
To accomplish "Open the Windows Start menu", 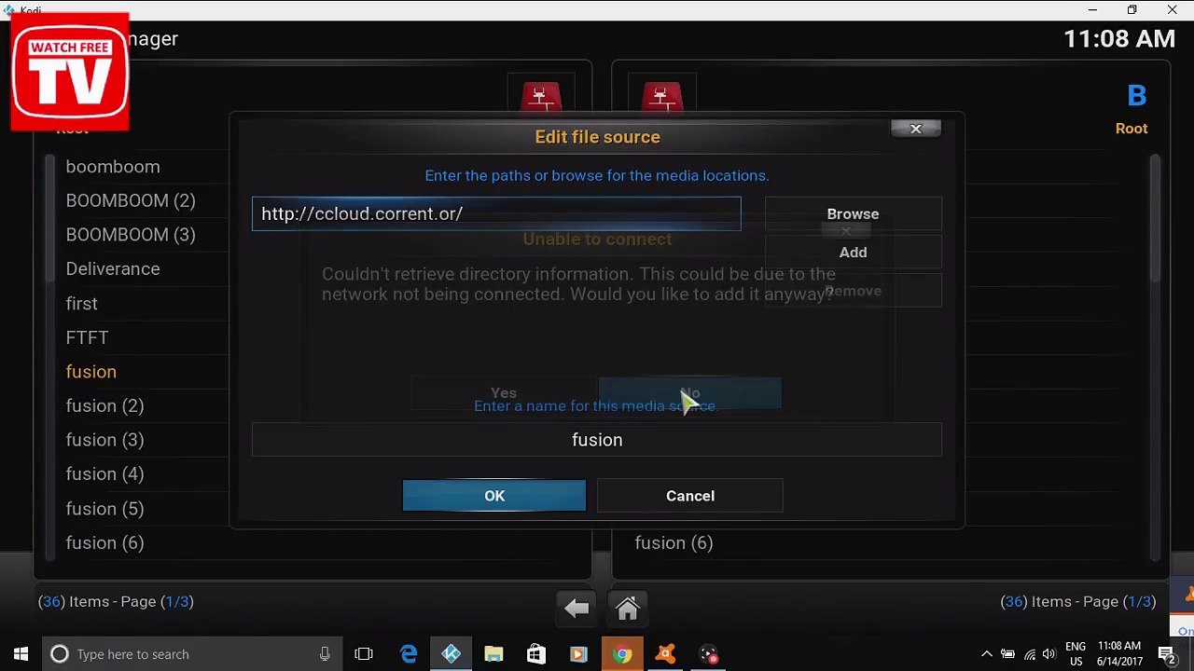I will click(21, 654).
